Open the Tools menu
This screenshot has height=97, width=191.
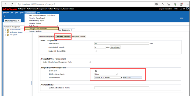tap(22, 12)
